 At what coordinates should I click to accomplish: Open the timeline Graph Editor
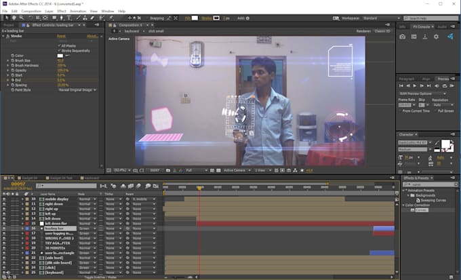[x=155, y=186]
